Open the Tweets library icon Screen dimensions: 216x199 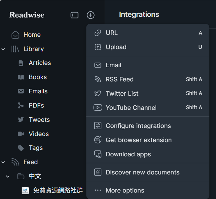pos(21,120)
